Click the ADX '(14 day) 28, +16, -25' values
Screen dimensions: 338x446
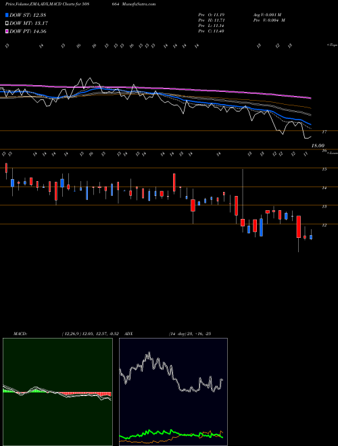pyautogui.click(x=190, y=334)
